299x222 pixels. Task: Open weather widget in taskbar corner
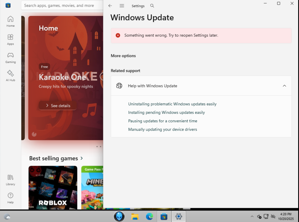pos(7,217)
